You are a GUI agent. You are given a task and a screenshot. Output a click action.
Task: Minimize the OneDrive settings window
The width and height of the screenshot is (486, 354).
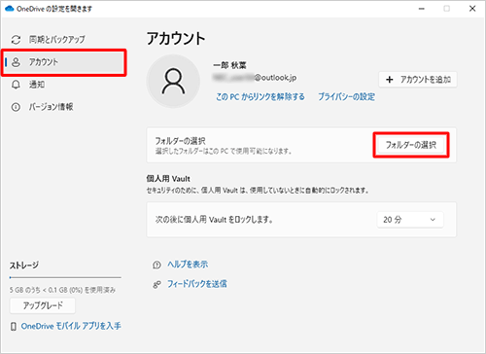coord(422,9)
